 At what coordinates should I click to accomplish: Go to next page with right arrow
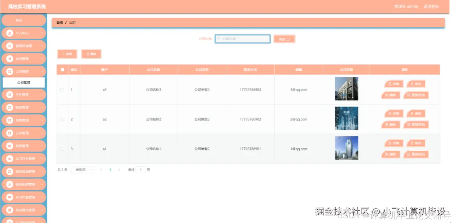119,169
